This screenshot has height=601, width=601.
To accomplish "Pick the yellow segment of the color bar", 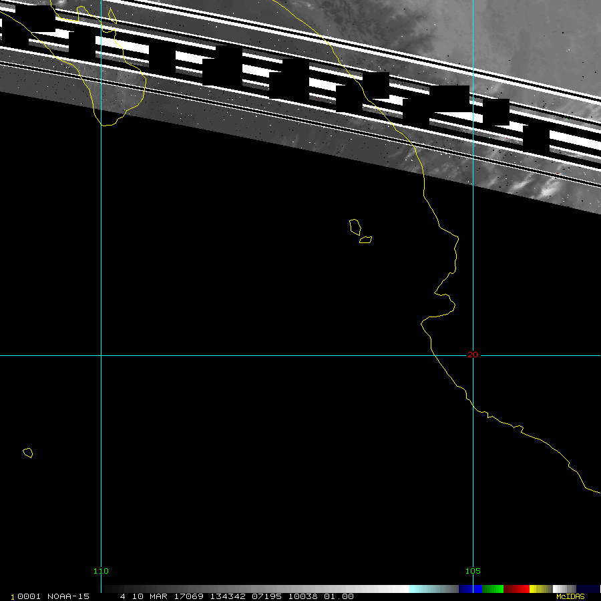I will pos(541,589).
